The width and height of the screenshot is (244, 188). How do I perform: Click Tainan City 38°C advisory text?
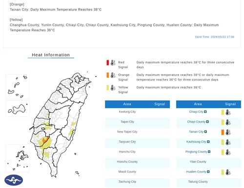pyautogui.click(x=56, y=10)
